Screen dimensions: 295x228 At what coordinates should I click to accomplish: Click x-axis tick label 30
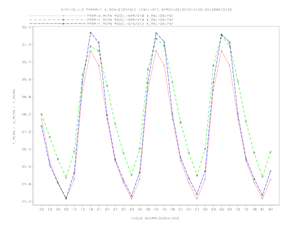(x=123, y=209)
